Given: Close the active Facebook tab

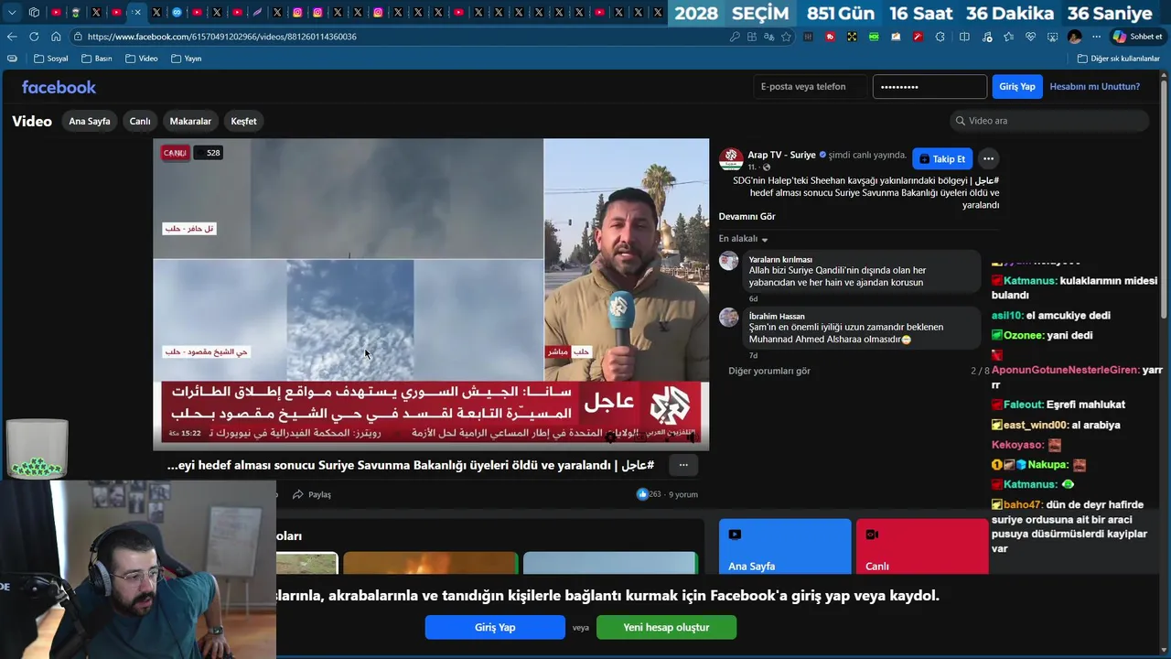Looking at the screenshot, I should coord(136,13).
